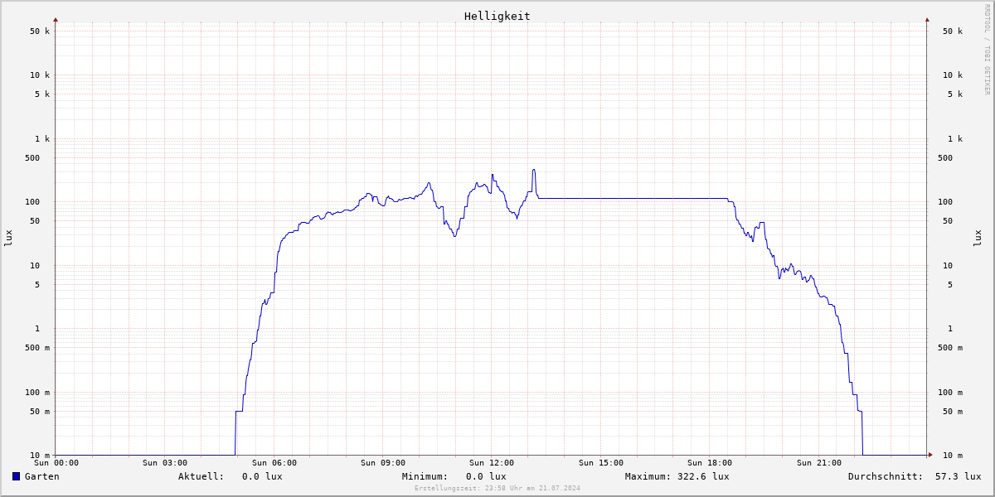Click the "500 m" label on the left axis
Image resolution: width=995 pixels, height=497 pixels.
coord(37,348)
